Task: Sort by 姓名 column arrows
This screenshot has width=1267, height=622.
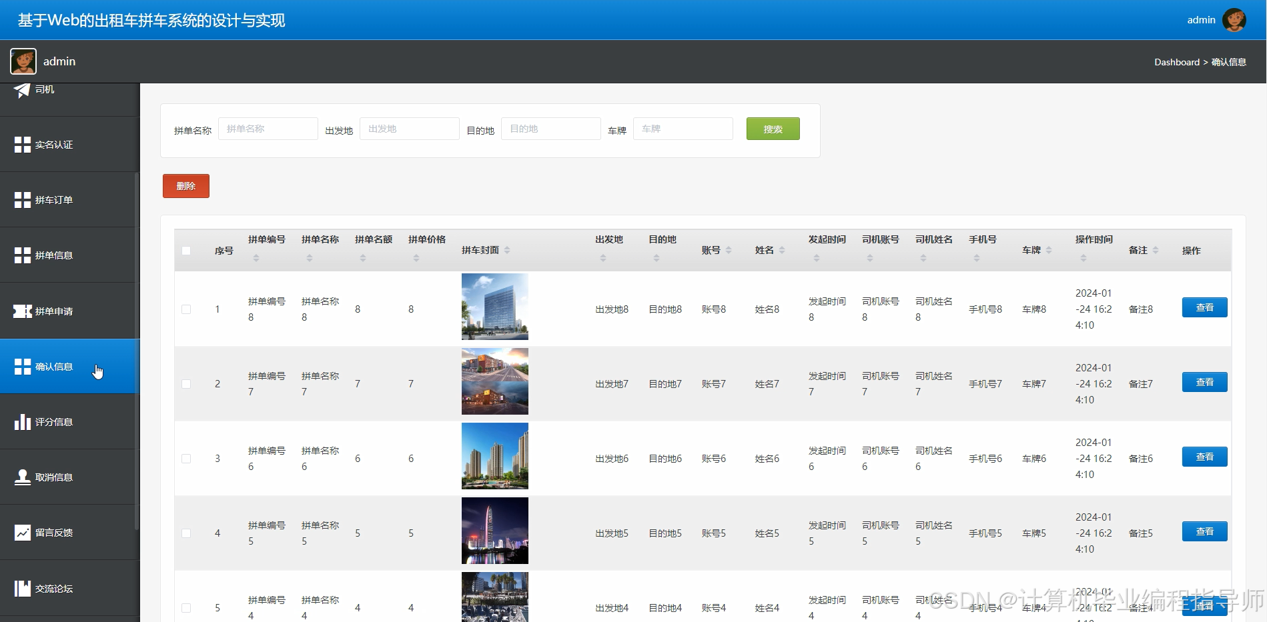Action: (x=782, y=250)
